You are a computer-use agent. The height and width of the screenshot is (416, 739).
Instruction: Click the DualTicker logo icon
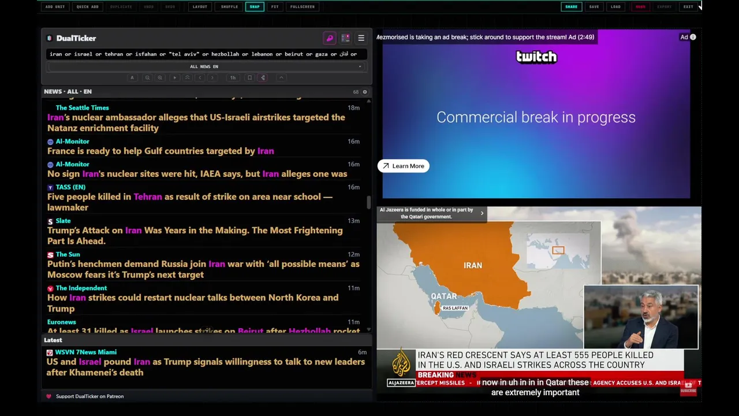click(x=50, y=38)
